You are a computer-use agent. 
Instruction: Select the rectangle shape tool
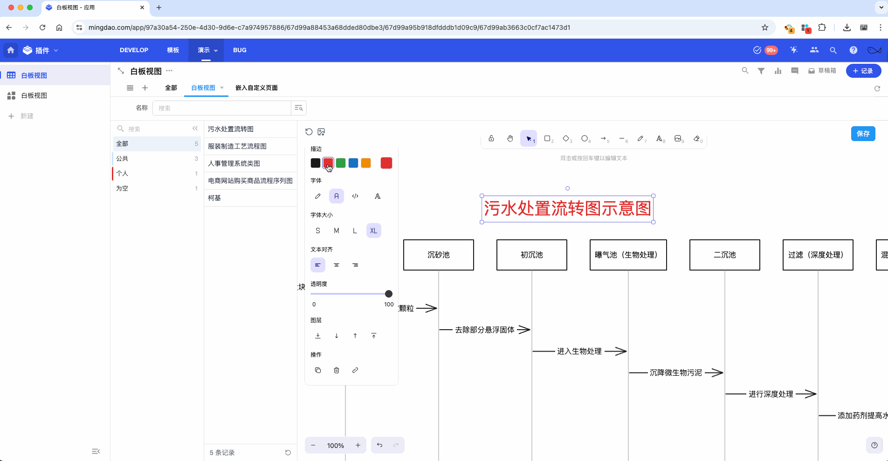pyautogui.click(x=547, y=138)
